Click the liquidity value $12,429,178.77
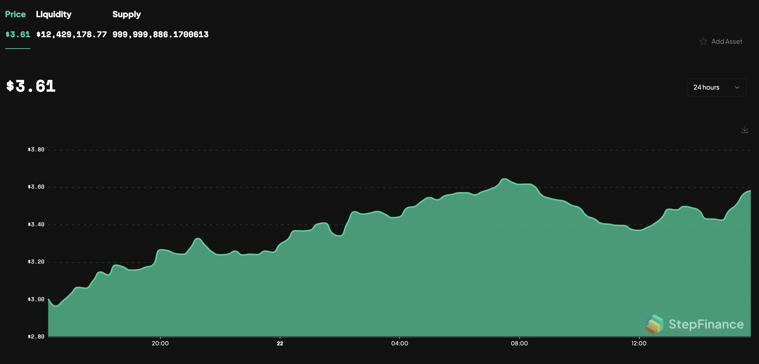This screenshot has height=364, width=759. click(71, 34)
